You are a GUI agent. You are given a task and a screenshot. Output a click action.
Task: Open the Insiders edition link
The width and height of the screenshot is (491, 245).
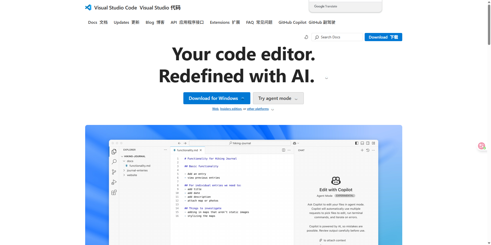coord(231,109)
